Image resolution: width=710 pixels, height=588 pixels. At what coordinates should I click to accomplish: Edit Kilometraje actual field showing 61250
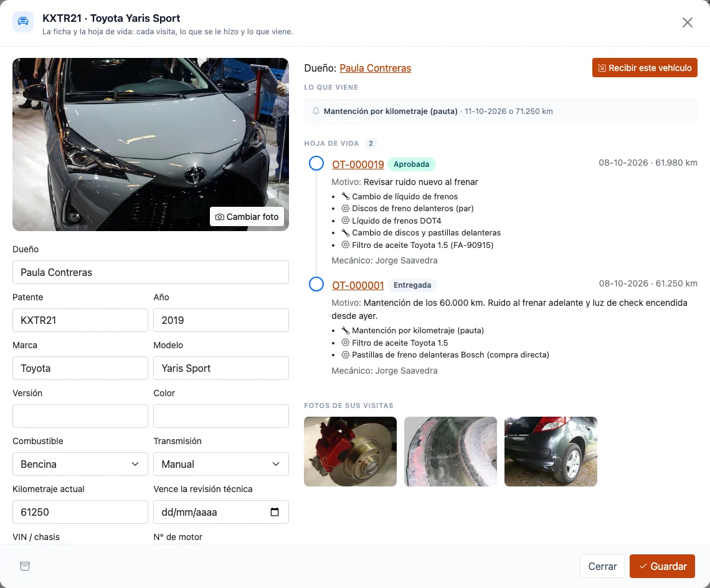coord(80,512)
